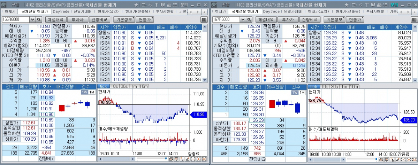Fit left chart to full view icon

(204, 159)
